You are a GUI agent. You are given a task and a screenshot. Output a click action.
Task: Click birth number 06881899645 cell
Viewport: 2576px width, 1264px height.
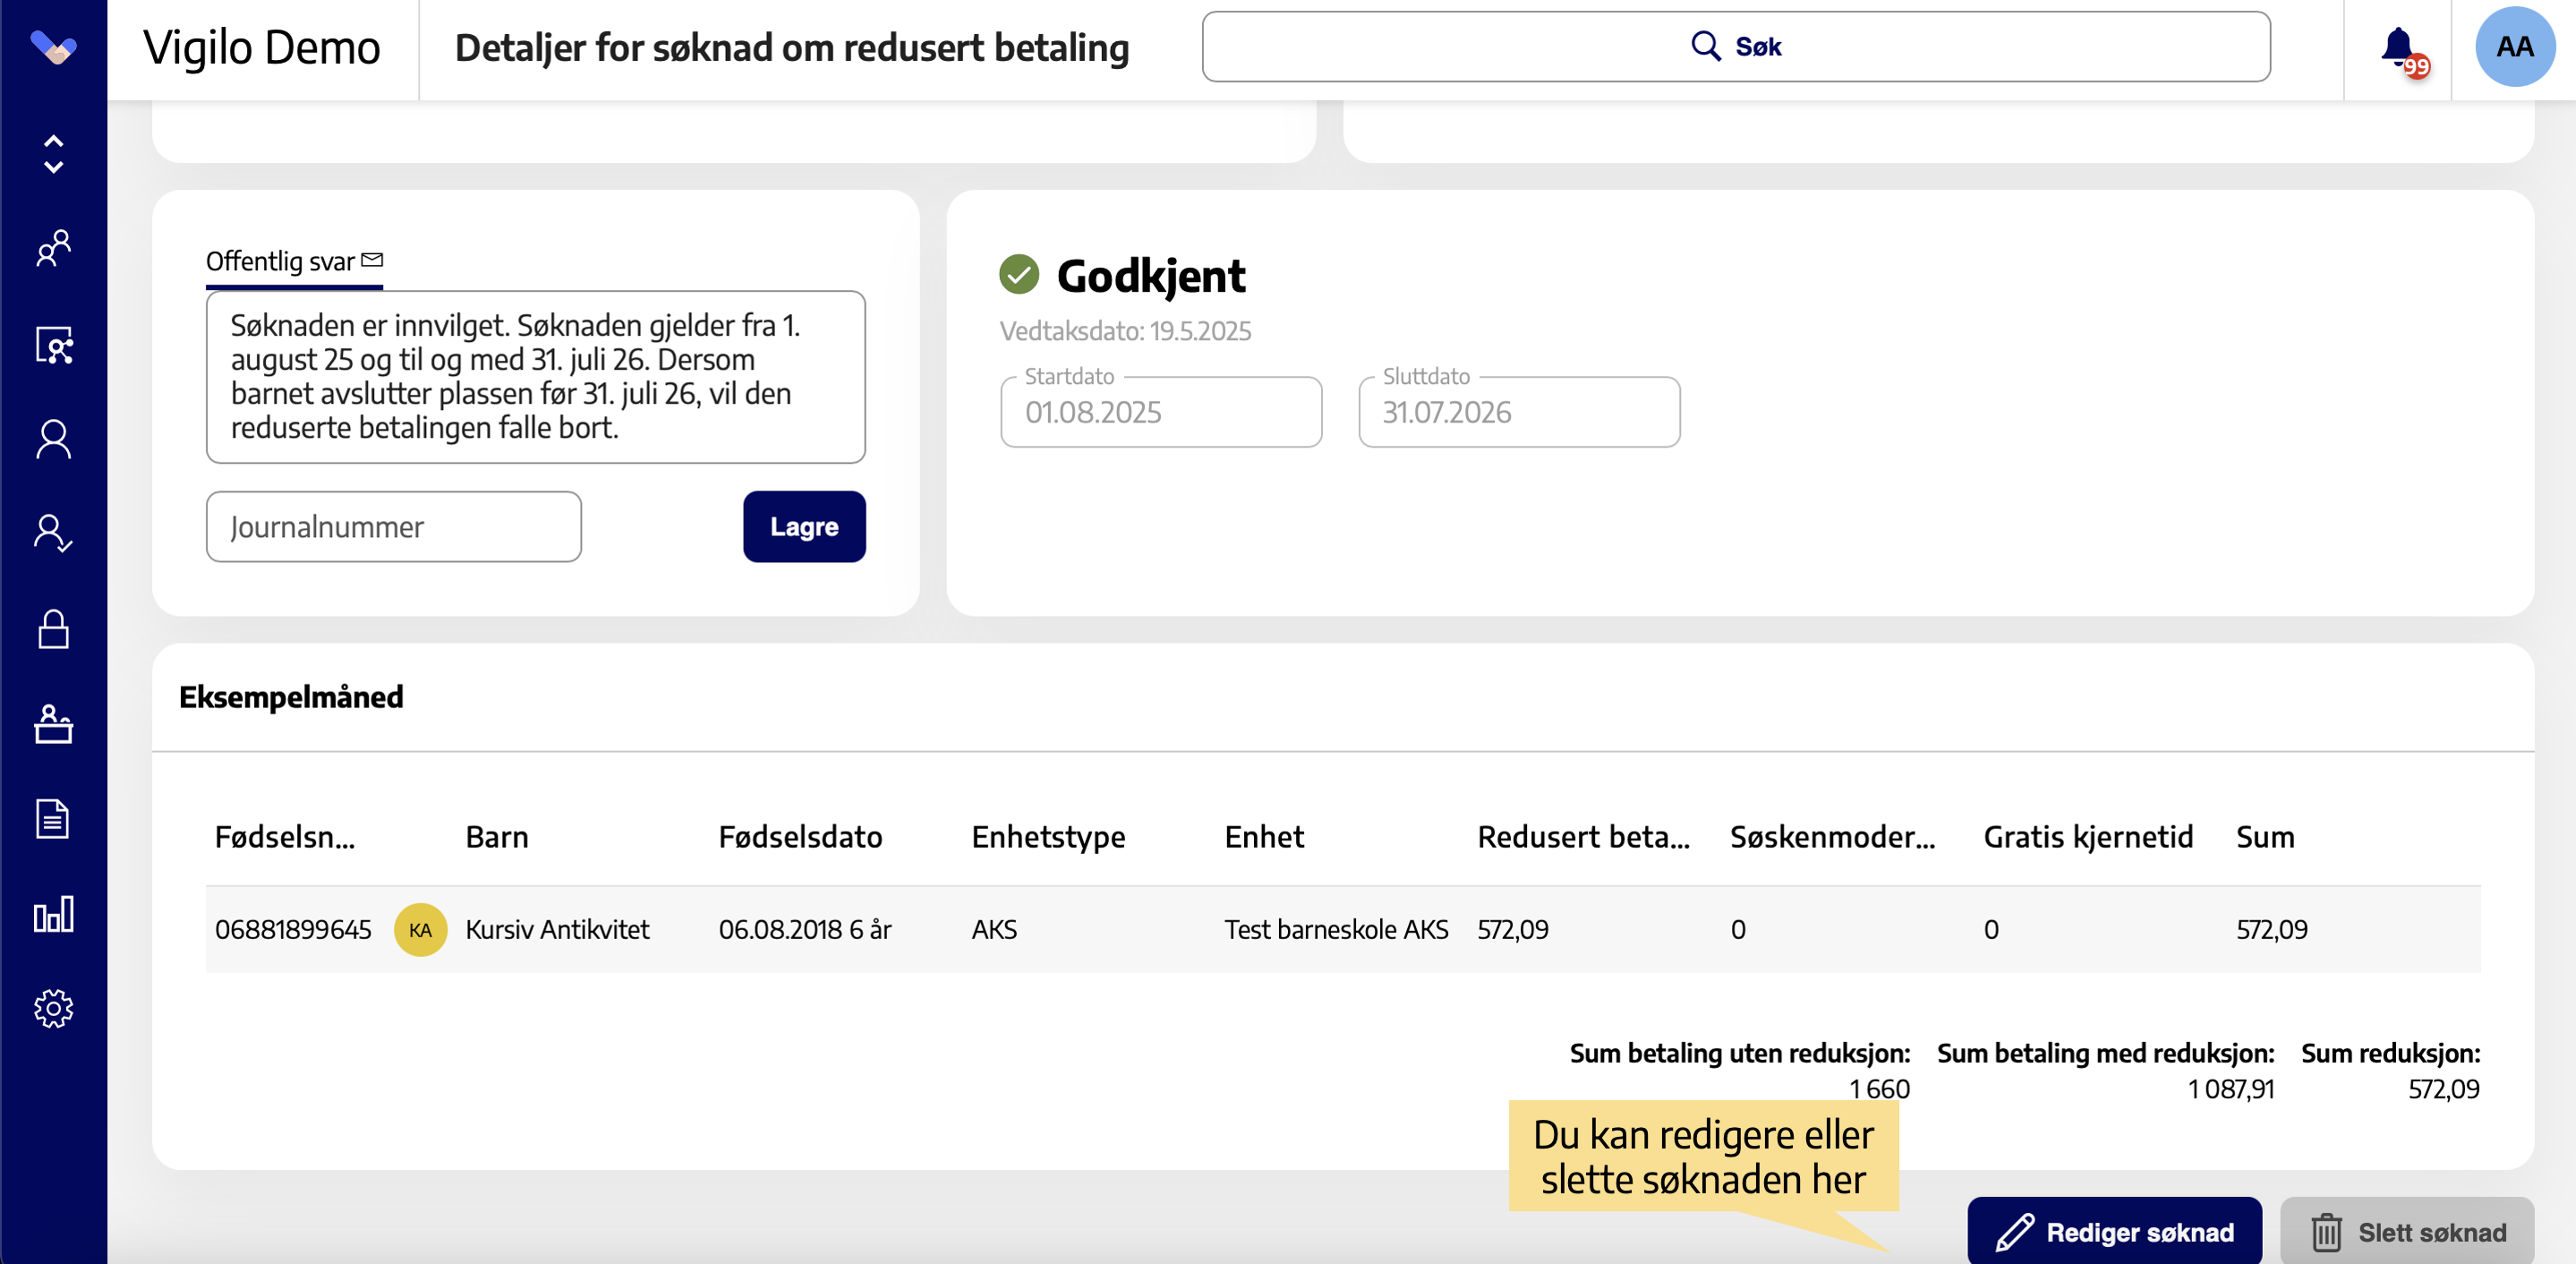[x=293, y=930]
